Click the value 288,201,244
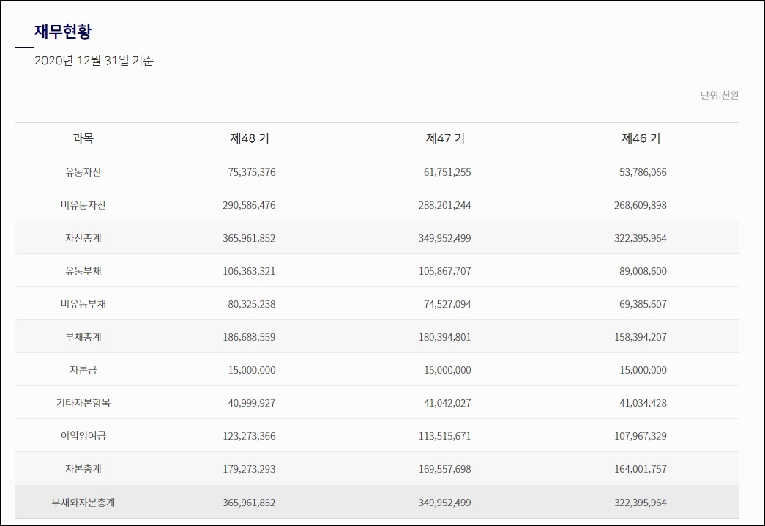 click(x=445, y=205)
